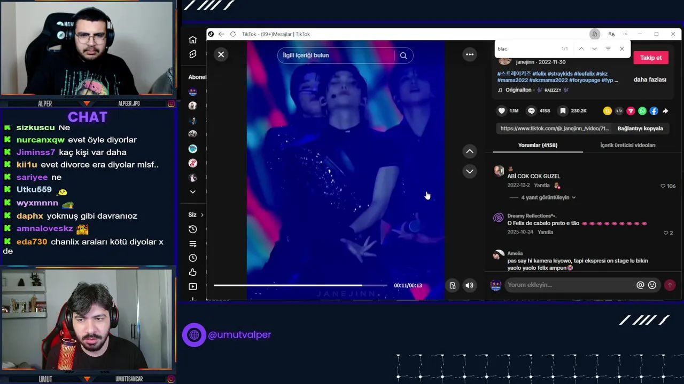
Task: Open Watch Later clock in the sidebar
Action: click(x=193, y=258)
